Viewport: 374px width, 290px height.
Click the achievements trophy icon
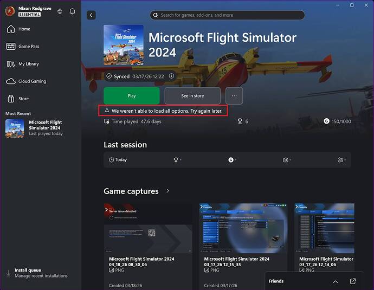click(x=240, y=121)
